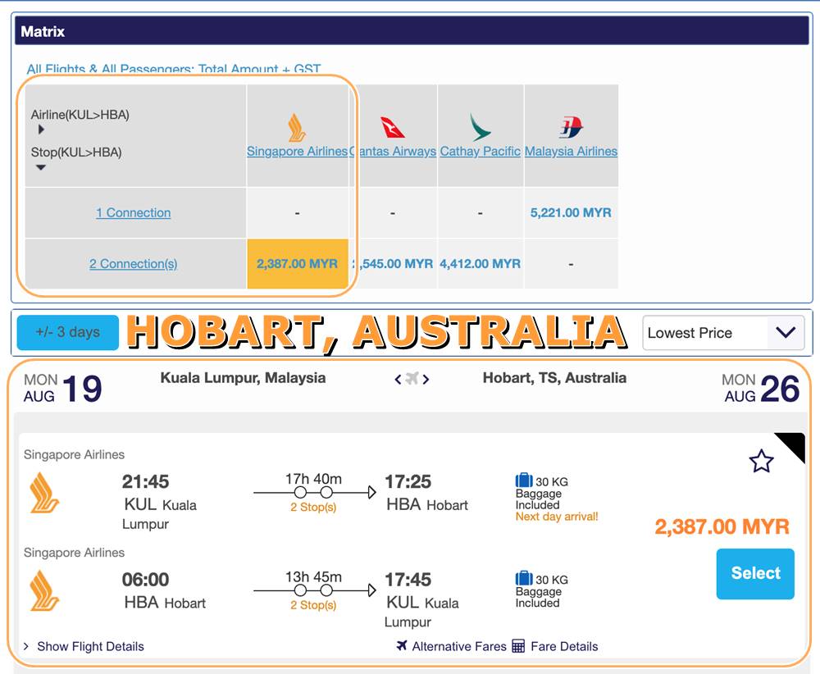Image resolution: width=820 pixels, height=674 pixels.
Task: Click the Kuala Lumpur, Malaysia origin heading
Action: [x=243, y=378]
